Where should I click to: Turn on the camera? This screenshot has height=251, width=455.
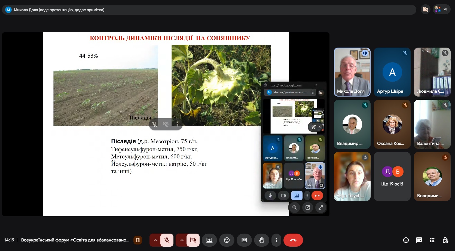193,240
